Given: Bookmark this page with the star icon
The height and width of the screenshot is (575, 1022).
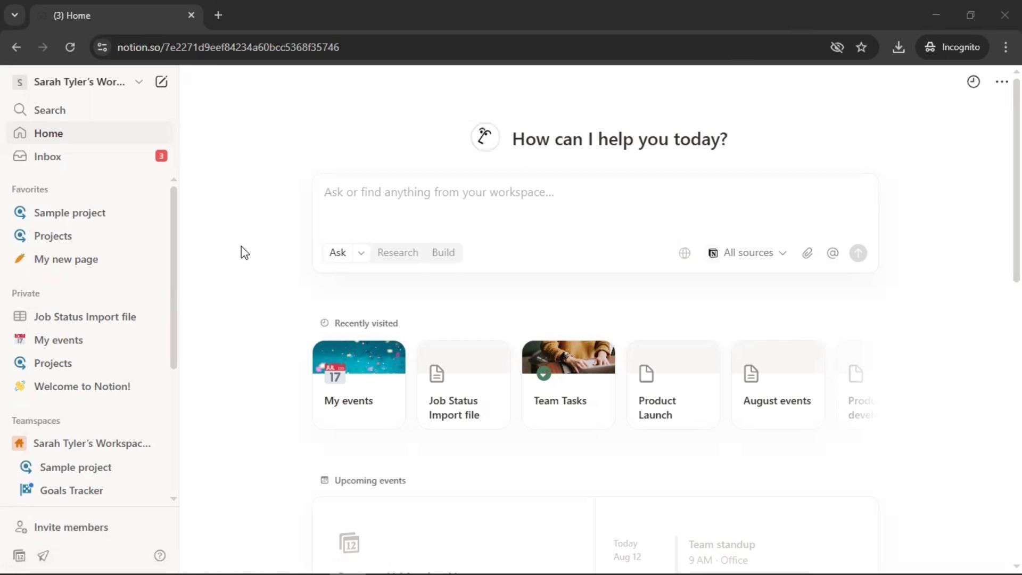Looking at the screenshot, I should (x=861, y=47).
